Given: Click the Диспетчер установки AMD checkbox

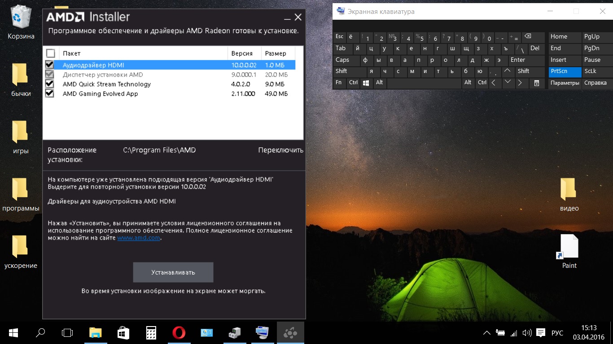Looking at the screenshot, I should (x=50, y=74).
